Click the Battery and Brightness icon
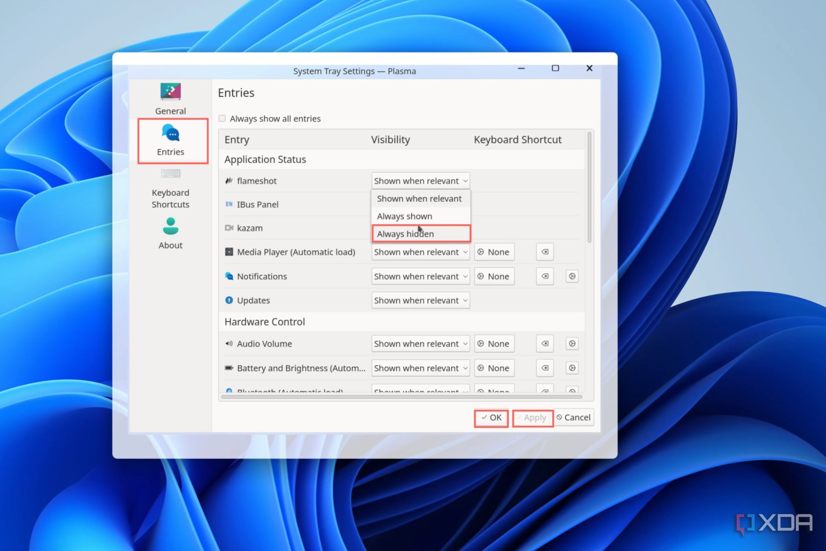This screenshot has height=551, width=826. (x=229, y=368)
